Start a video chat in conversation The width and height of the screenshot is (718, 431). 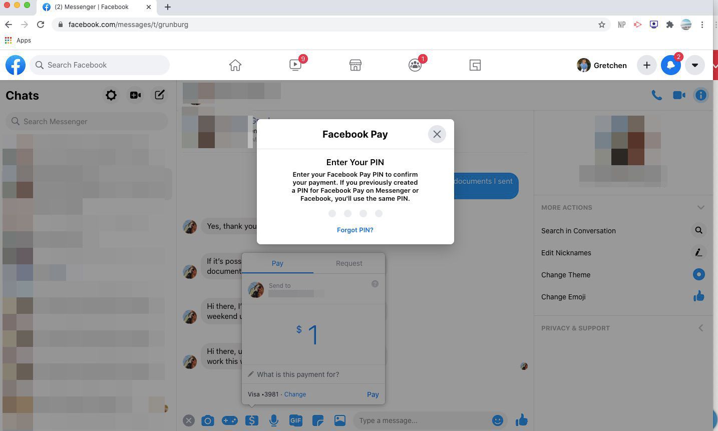(x=678, y=95)
